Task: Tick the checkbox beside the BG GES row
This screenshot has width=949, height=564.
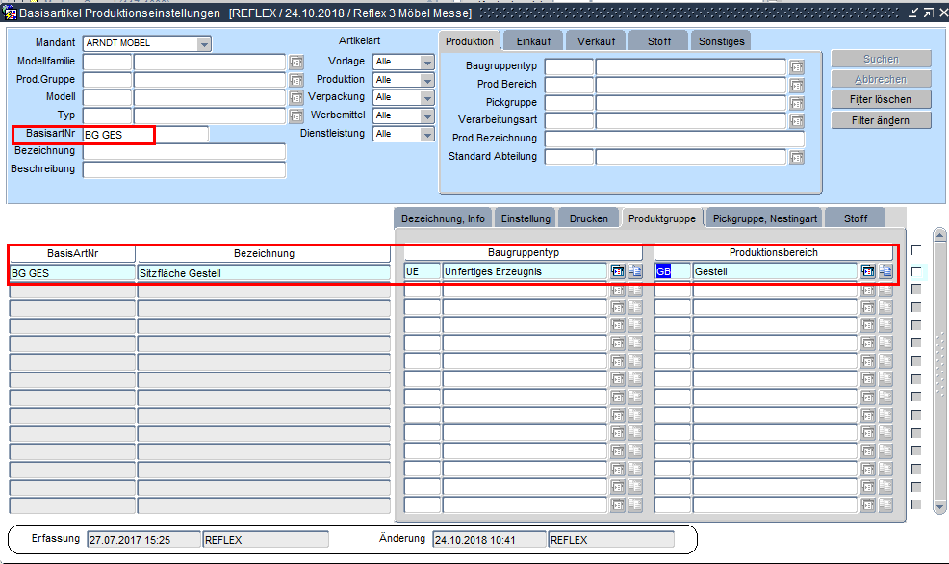Action: point(916,272)
